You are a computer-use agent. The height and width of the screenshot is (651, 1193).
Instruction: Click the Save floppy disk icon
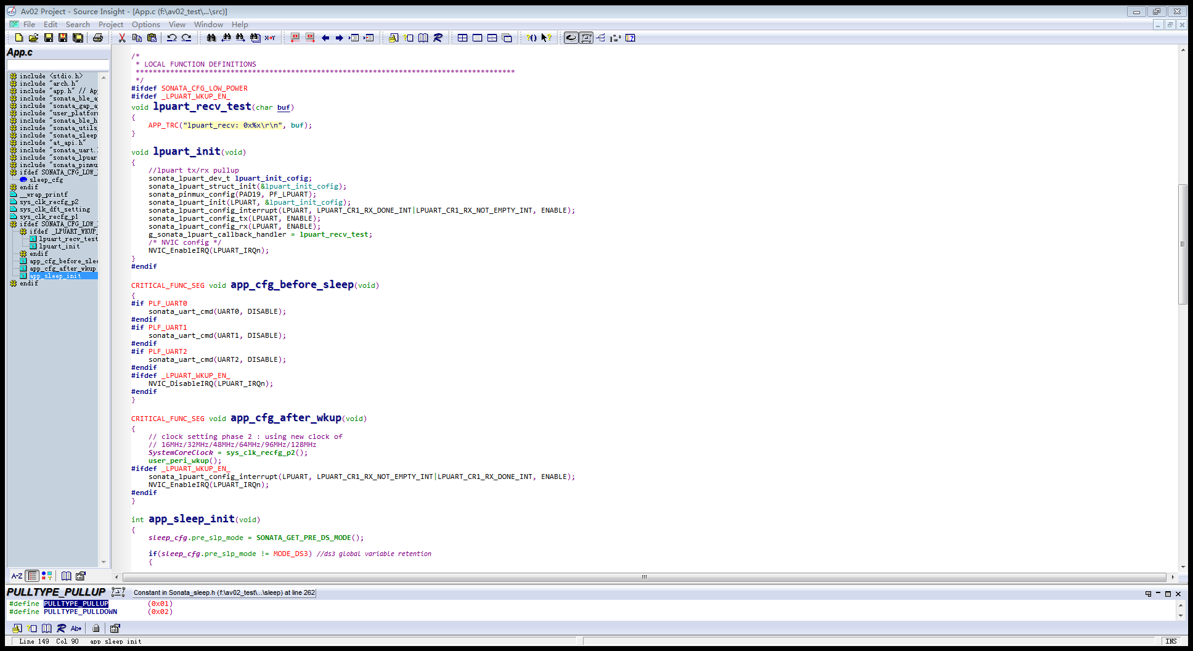(x=49, y=38)
